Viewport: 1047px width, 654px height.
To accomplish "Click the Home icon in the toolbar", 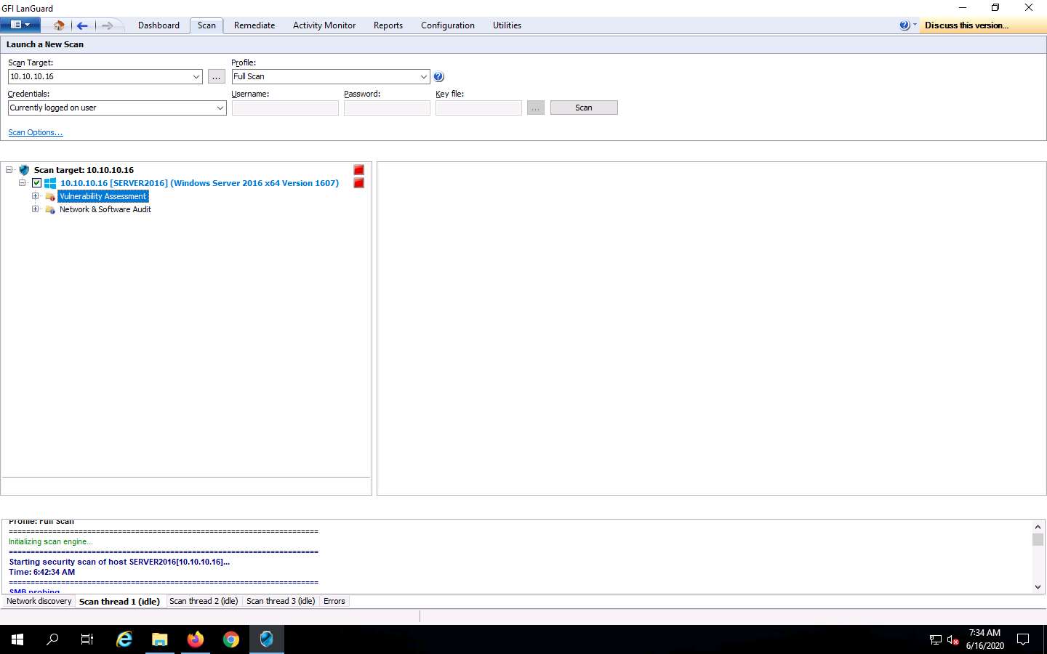I will tap(59, 25).
